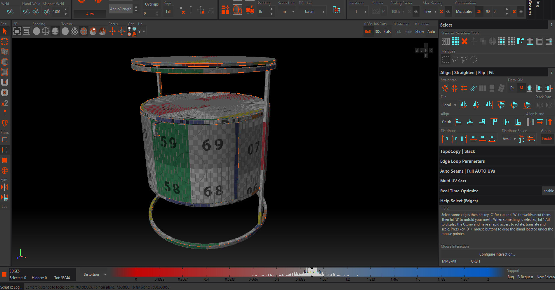Open the Distortion display mode dropdown
Screen dimensions: 555x290
pyautogui.click(x=94, y=275)
